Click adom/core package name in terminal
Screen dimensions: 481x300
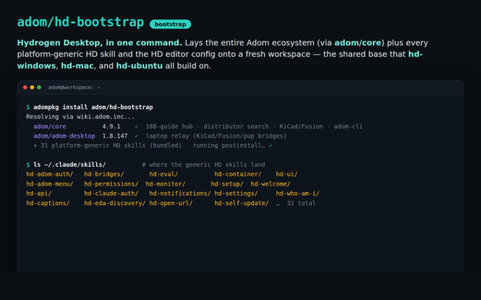tap(49, 127)
